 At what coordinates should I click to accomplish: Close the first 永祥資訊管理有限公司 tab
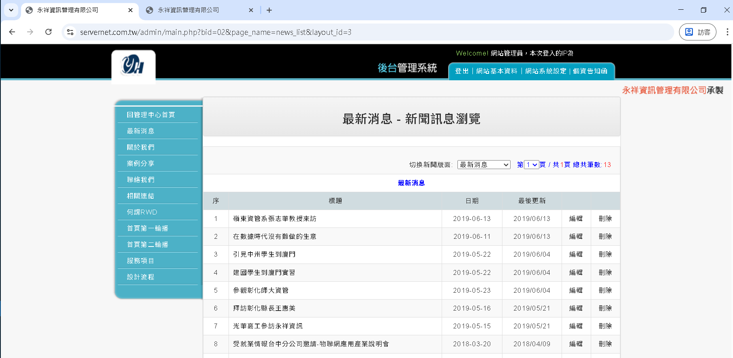click(x=130, y=10)
